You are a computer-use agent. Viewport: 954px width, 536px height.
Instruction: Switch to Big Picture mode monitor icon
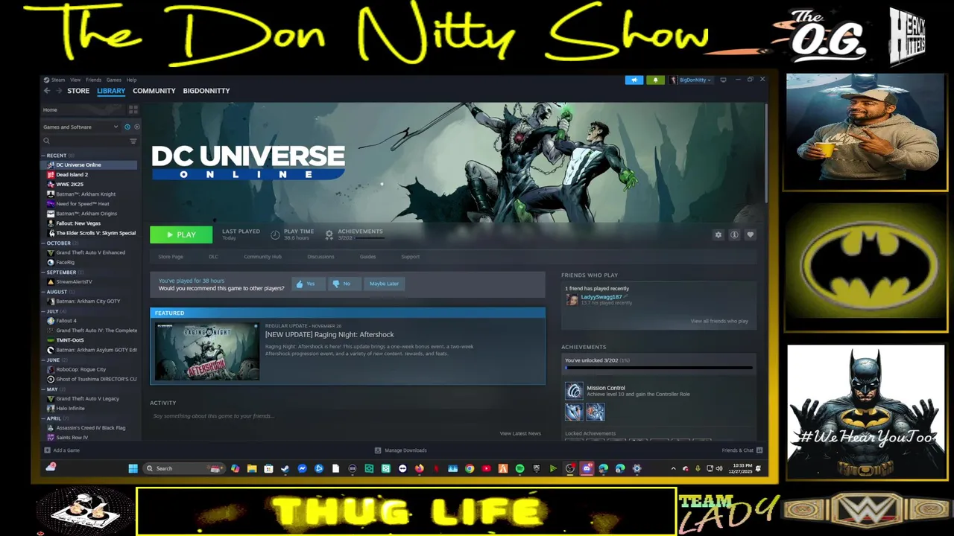tap(723, 80)
